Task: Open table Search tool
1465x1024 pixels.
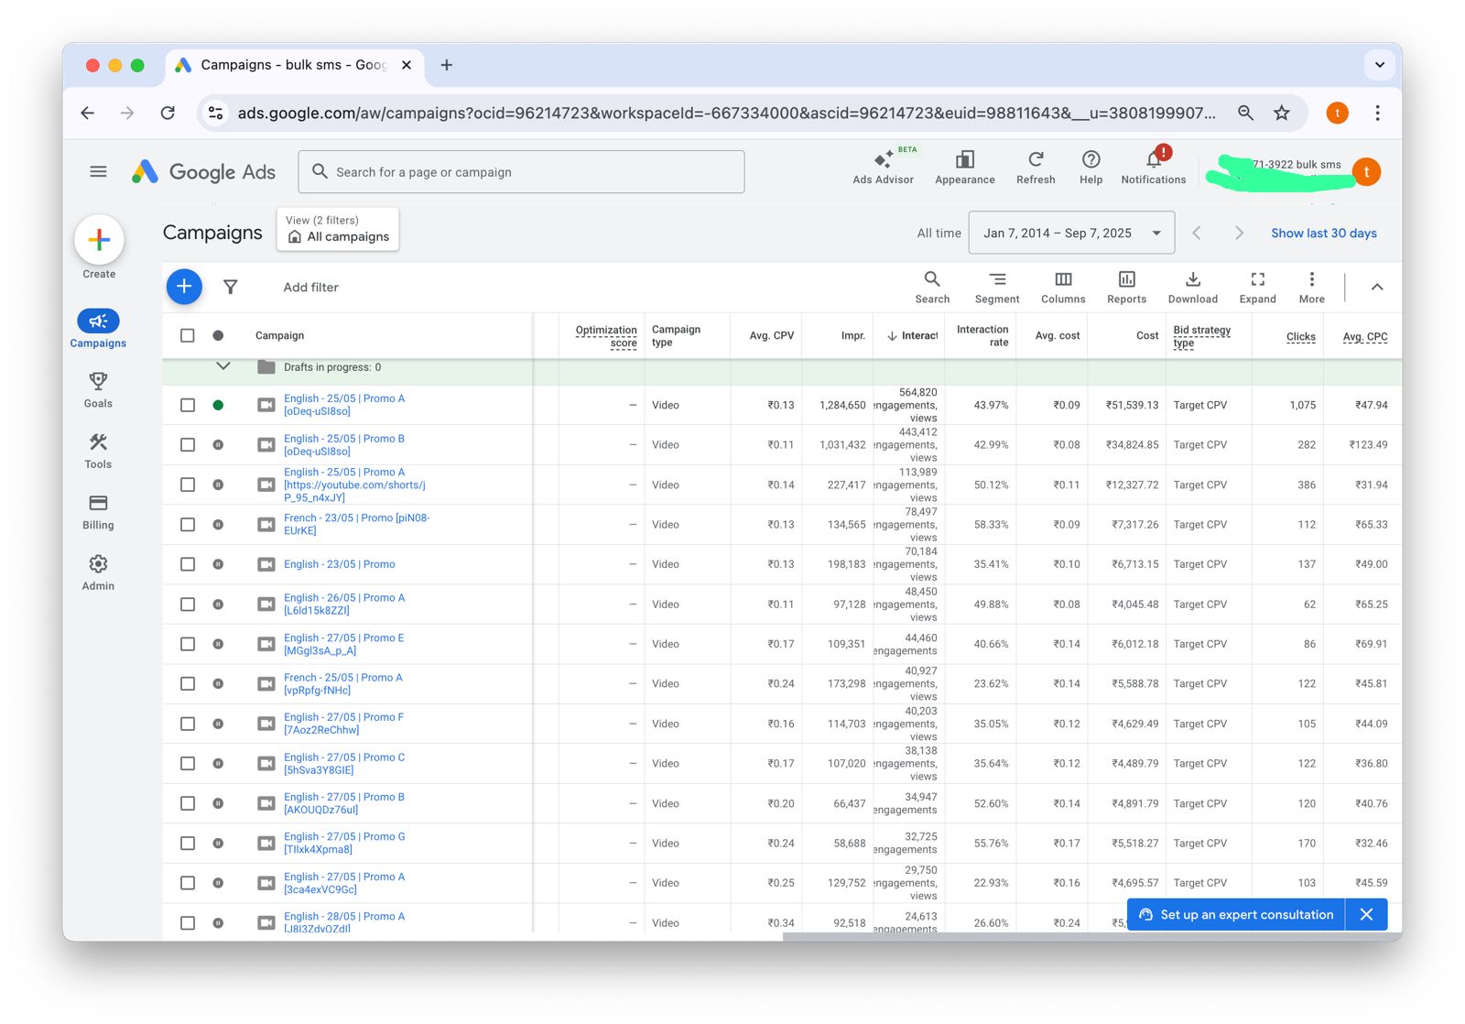Action: (932, 287)
